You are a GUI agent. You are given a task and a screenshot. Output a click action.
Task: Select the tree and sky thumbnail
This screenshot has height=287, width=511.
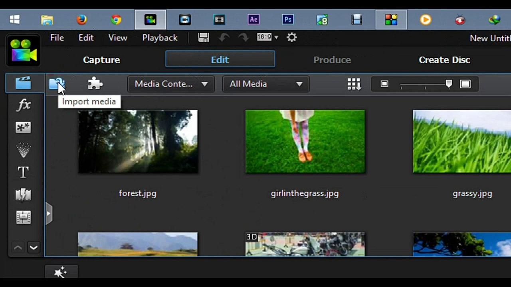(462, 244)
